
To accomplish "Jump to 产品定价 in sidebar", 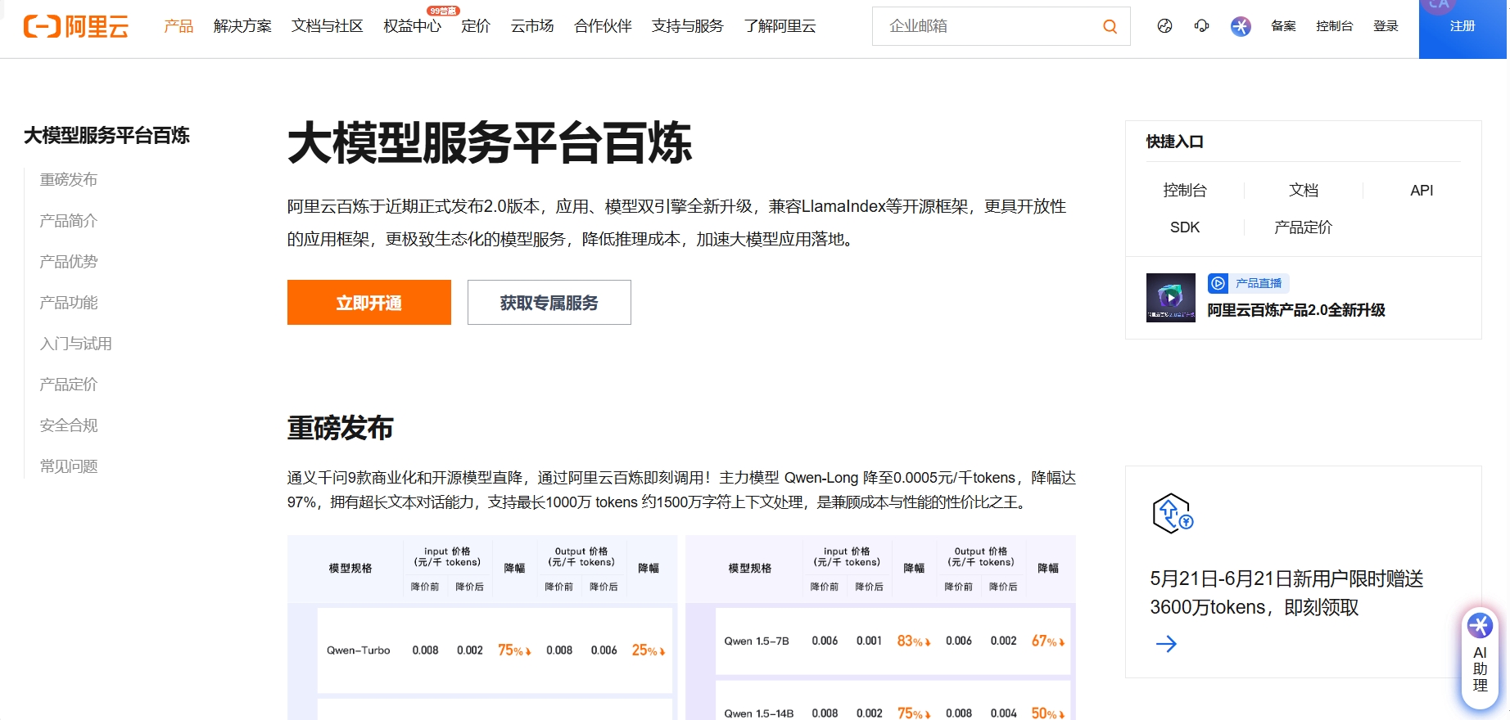I will click(69, 384).
